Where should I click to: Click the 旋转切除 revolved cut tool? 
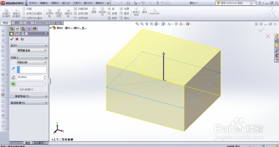tap(68, 13)
